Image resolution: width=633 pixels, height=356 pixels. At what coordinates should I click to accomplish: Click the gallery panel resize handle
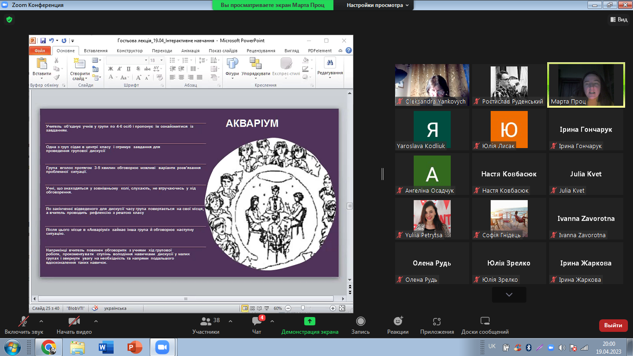(x=383, y=174)
